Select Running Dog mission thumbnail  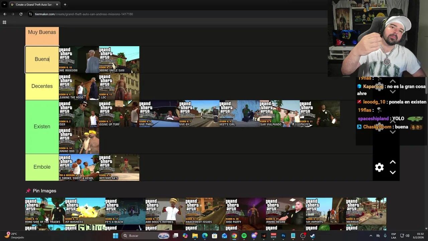[x=79, y=141]
